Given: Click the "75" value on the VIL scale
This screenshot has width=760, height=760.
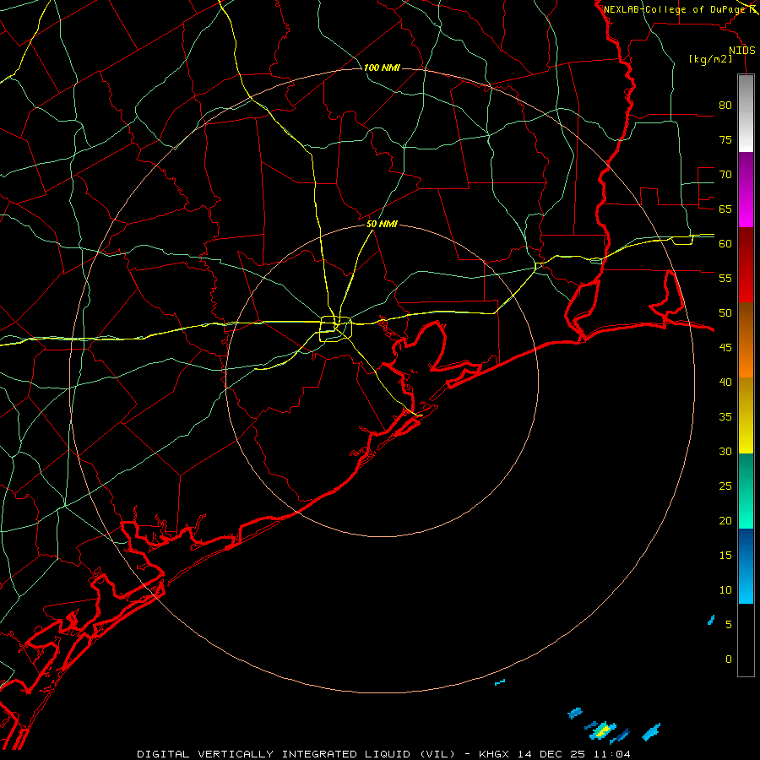Looking at the screenshot, I should tap(725, 139).
